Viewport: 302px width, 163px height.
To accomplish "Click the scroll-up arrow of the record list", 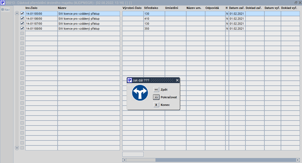I will [17, 13].
